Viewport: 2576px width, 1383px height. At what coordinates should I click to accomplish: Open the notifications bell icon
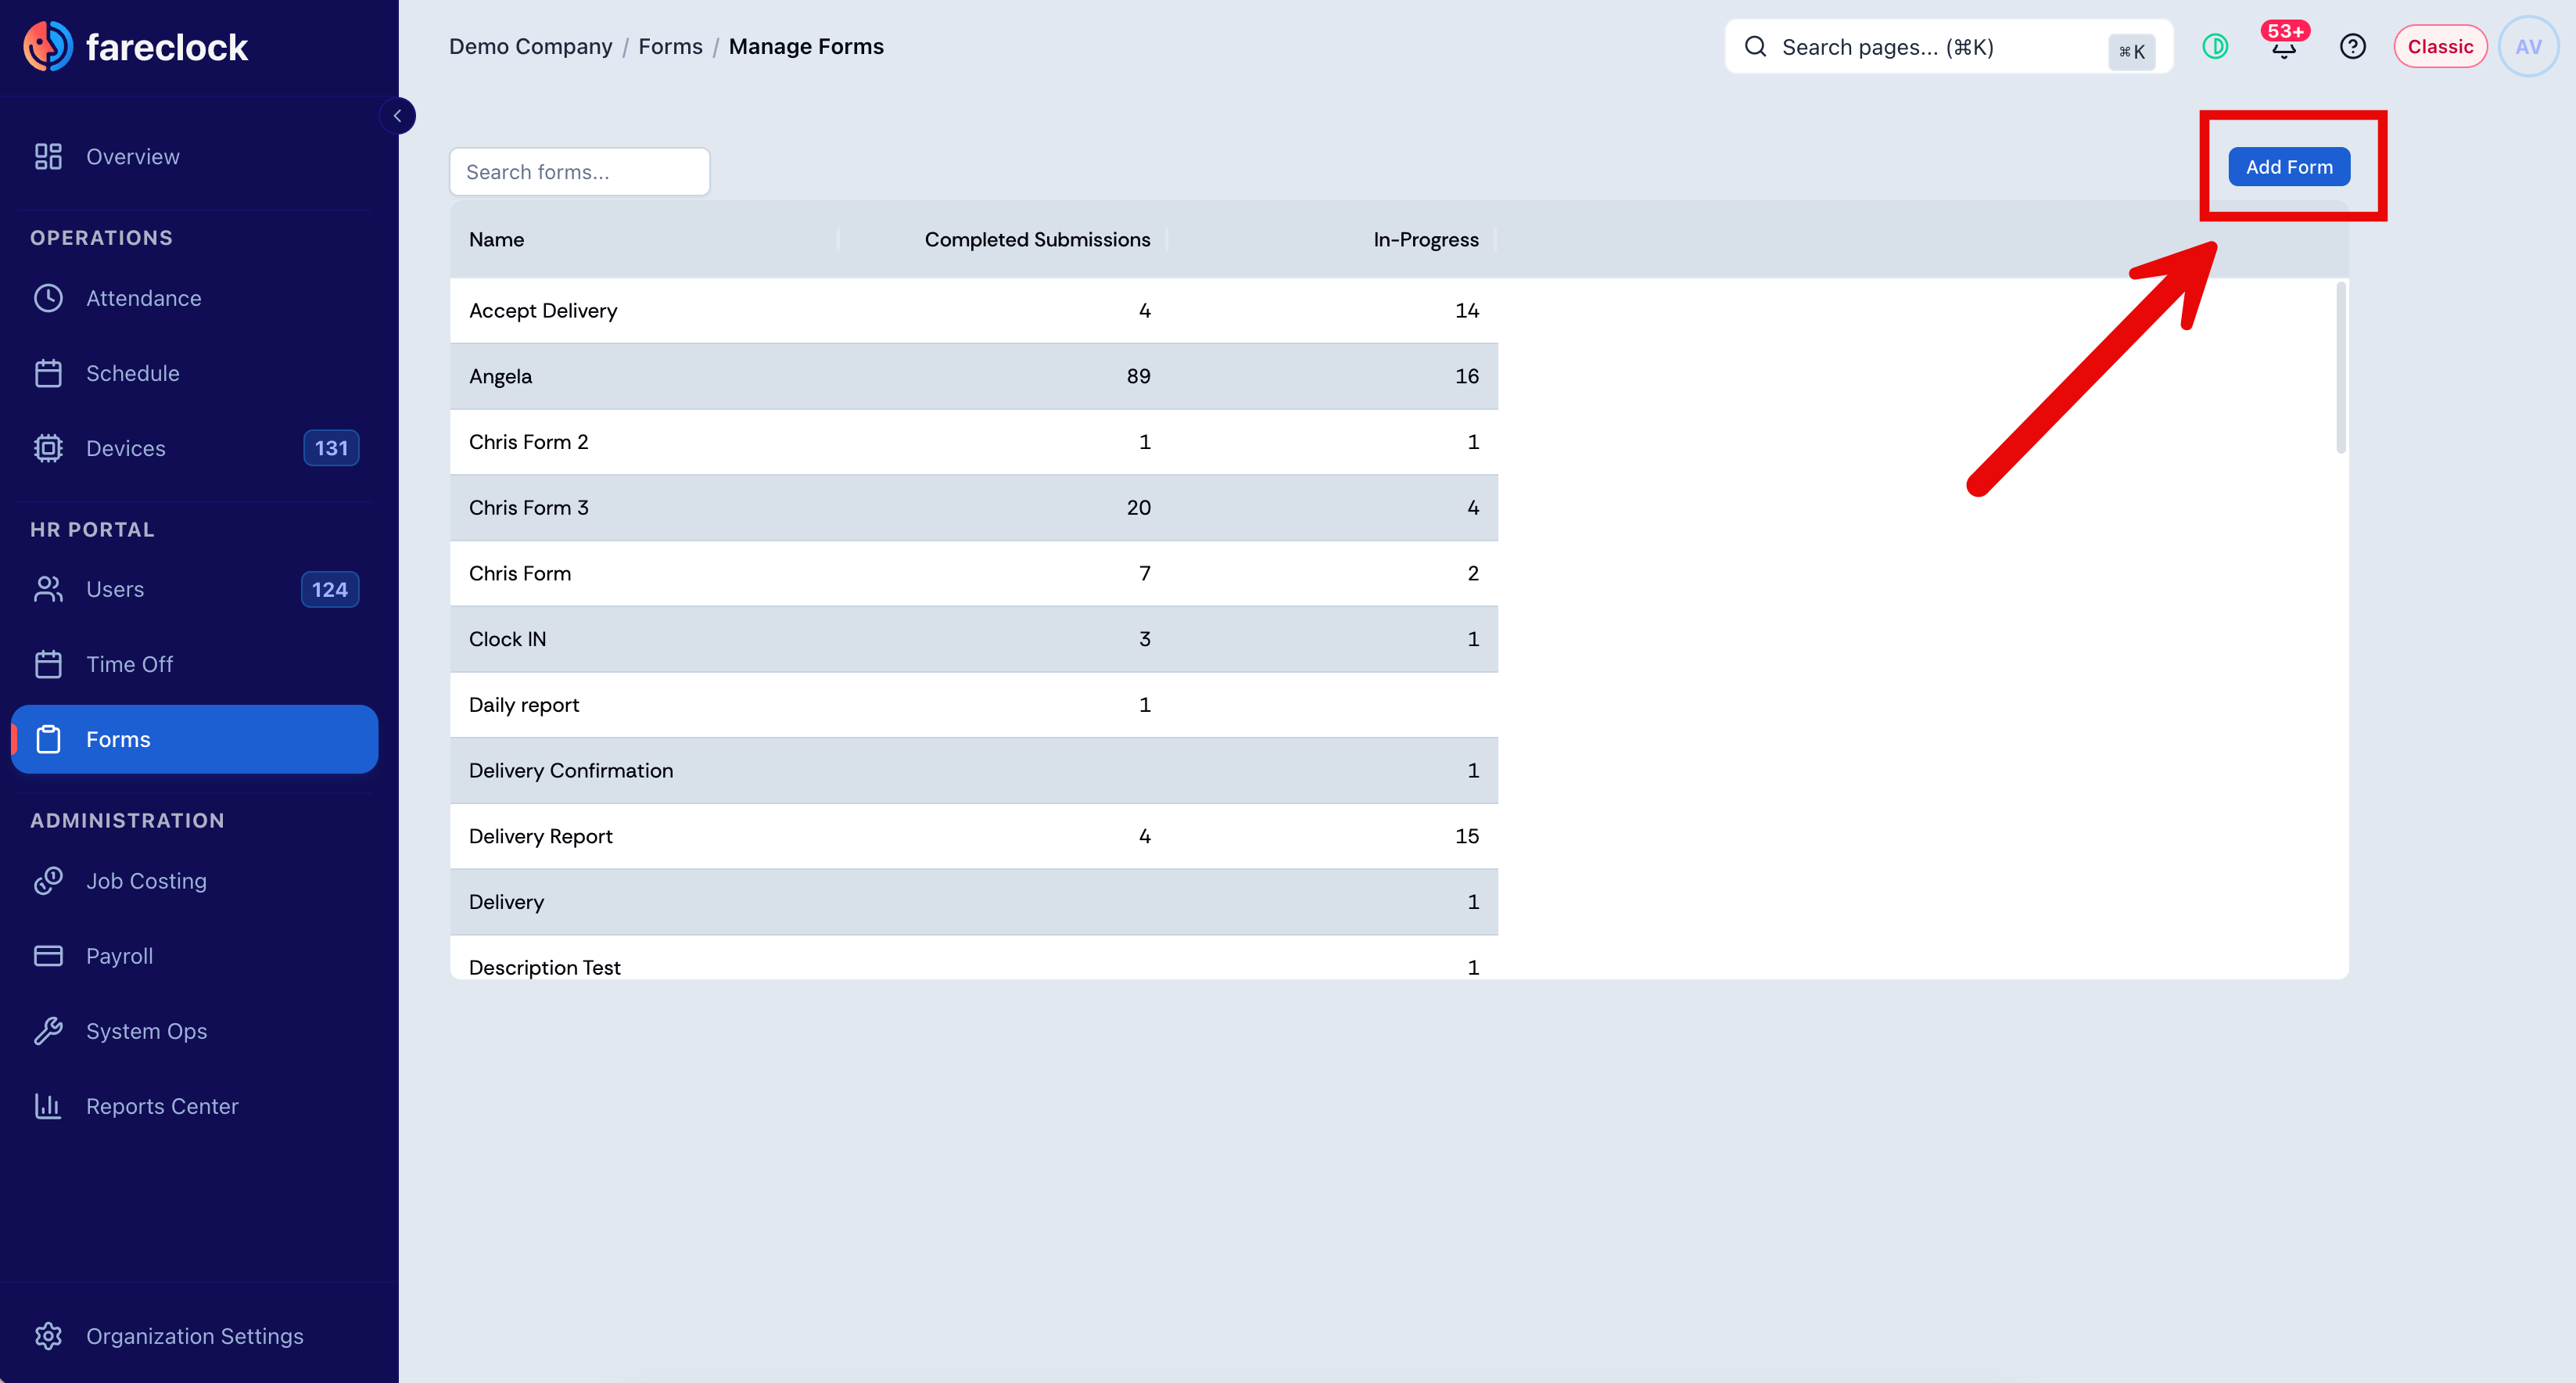(2283, 46)
